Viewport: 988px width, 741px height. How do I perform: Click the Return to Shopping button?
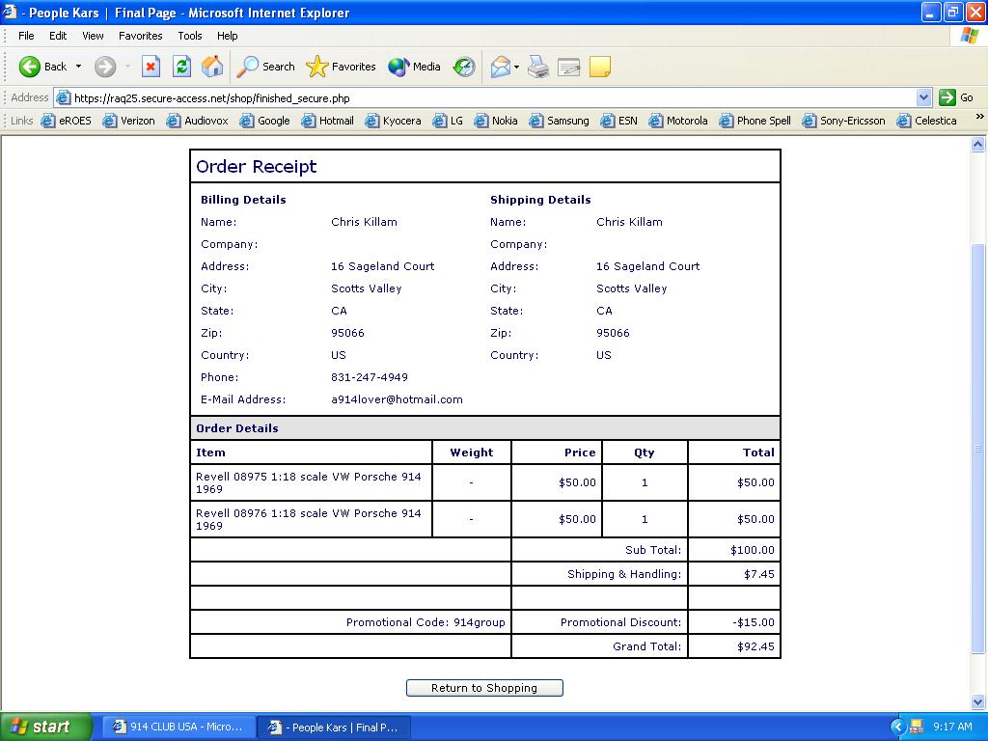coord(484,688)
